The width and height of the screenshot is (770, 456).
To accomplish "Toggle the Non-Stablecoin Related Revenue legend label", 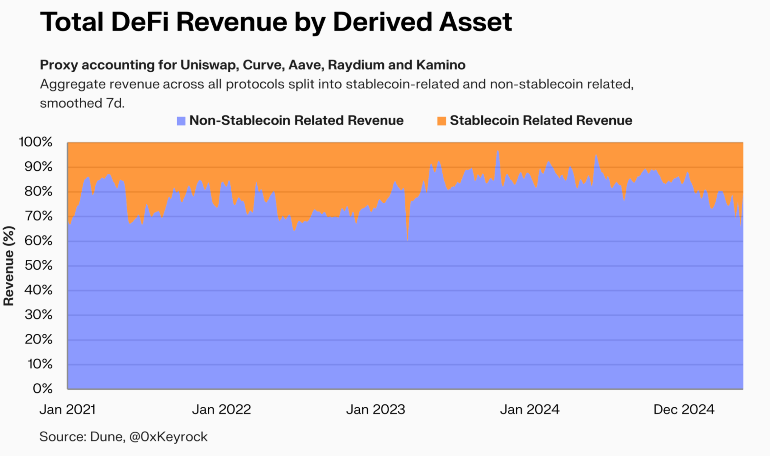I will 296,120.
